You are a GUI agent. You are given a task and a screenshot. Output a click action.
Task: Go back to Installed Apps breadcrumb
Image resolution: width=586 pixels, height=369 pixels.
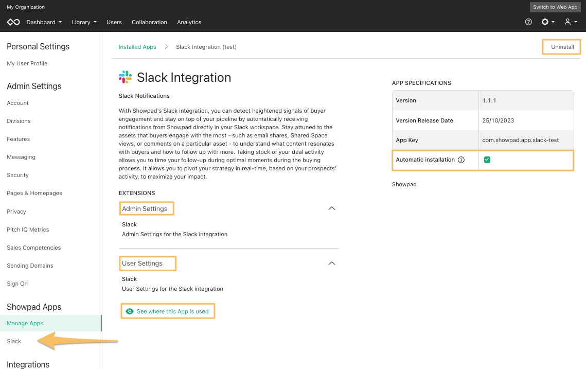point(137,47)
